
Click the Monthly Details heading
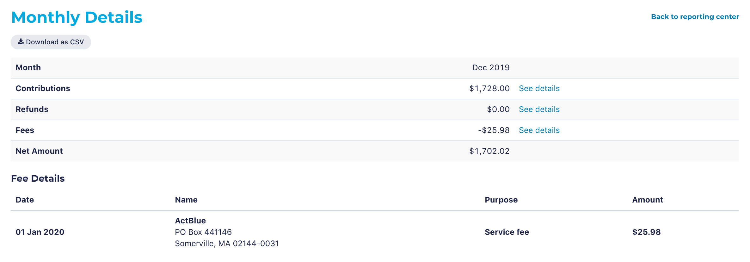pos(77,17)
